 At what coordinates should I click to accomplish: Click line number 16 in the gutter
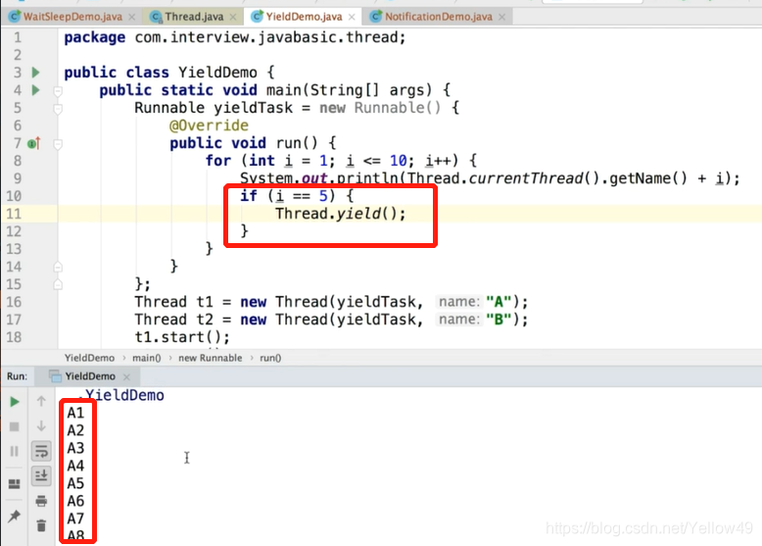click(x=14, y=302)
